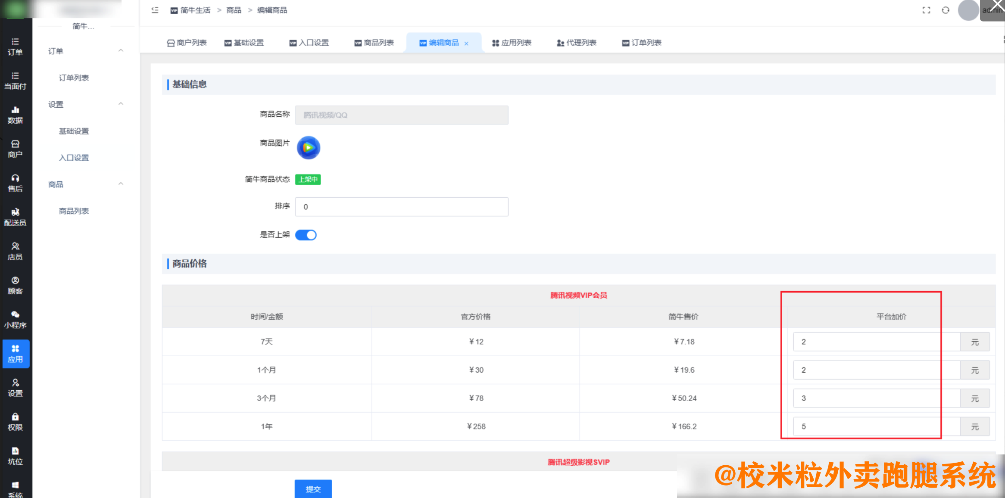This screenshot has width=1005, height=498.
Task: Select the 当面付 sidebar icon
Action: (16, 80)
